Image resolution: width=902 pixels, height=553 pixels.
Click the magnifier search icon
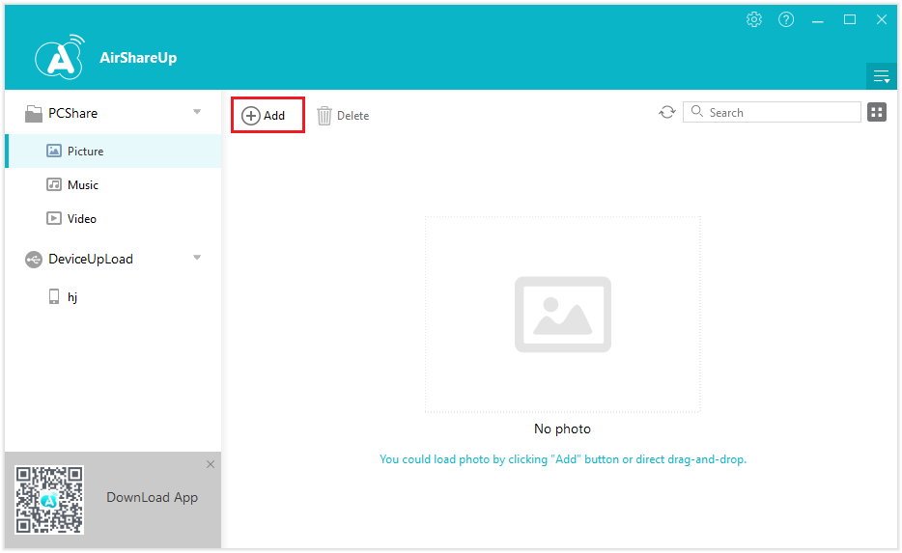pyautogui.click(x=696, y=112)
